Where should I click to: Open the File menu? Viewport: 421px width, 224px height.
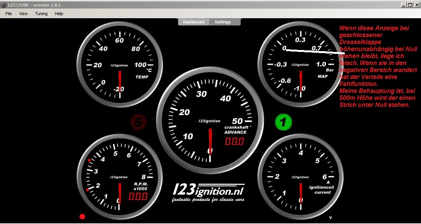click(x=9, y=14)
